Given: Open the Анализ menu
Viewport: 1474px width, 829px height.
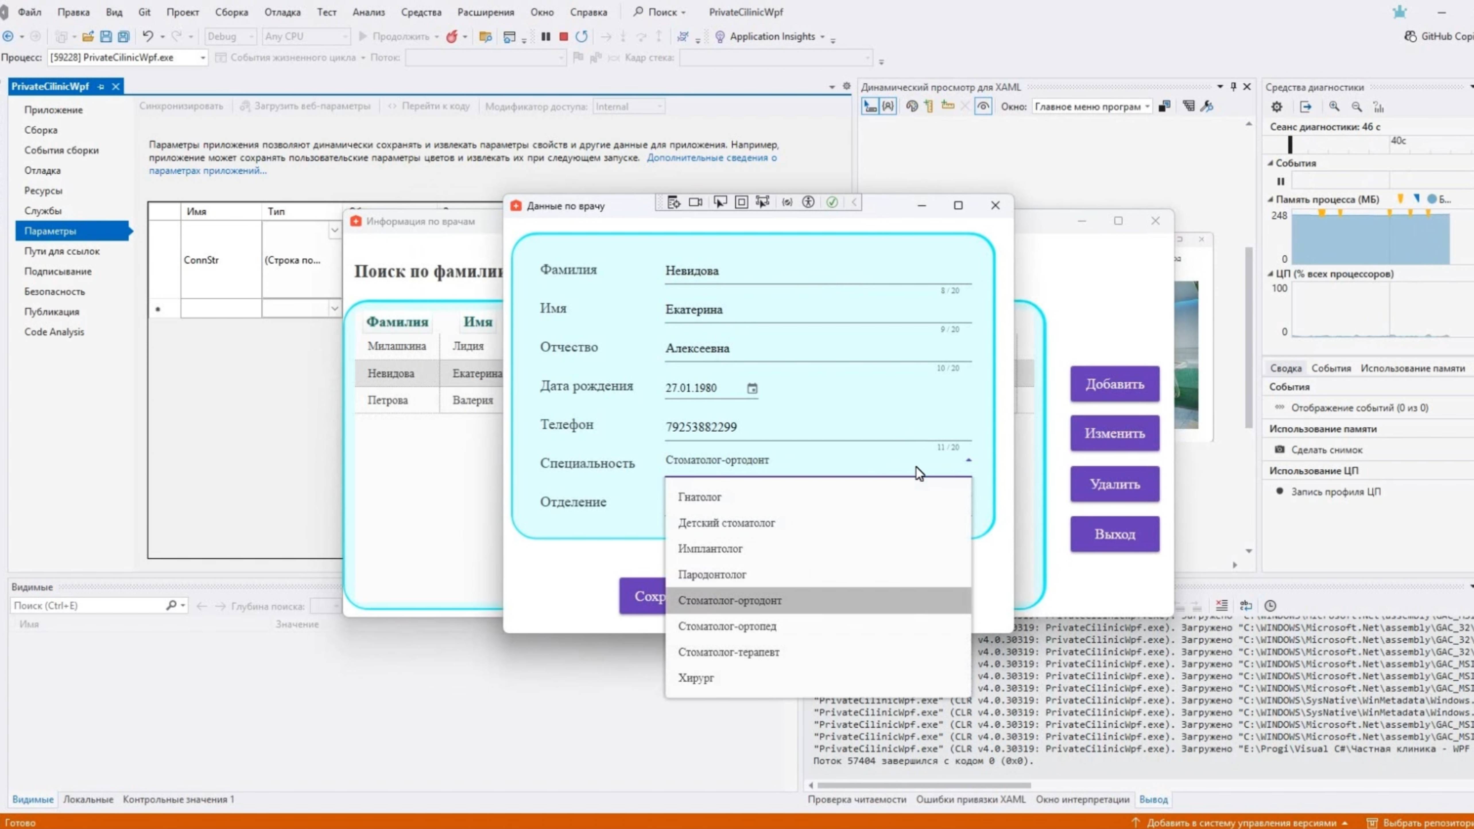Looking at the screenshot, I should (x=369, y=11).
